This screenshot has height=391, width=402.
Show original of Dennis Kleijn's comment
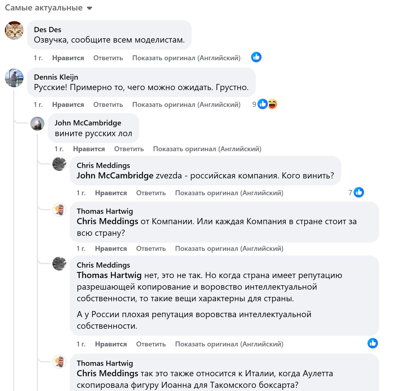pyautogui.click(x=186, y=105)
